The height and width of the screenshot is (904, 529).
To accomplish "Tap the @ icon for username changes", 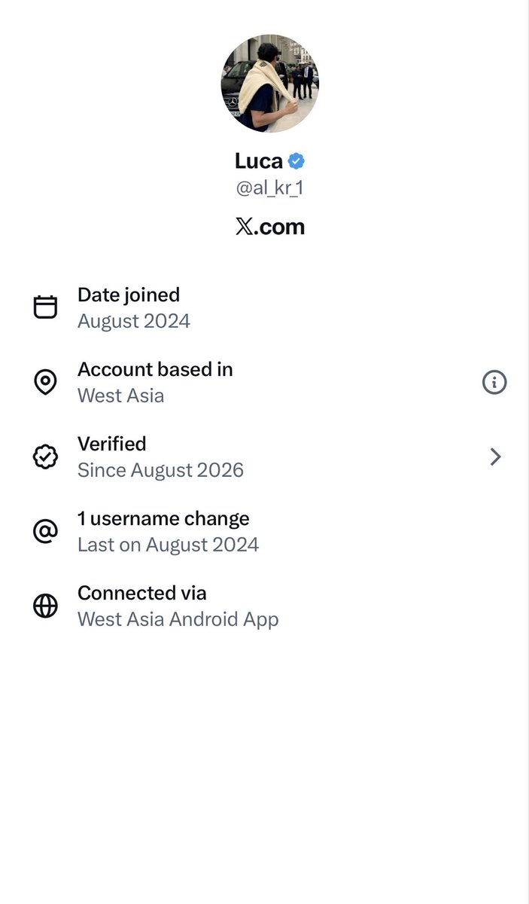I will [x=46, y=531].
